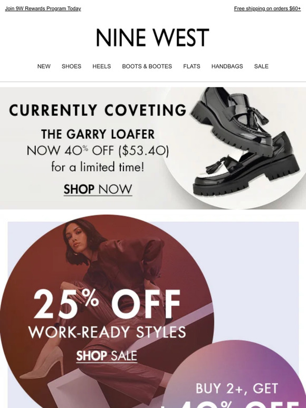This screenshot has width=306, height=408.
Task: Go to the SALE section
Action: click(x=261, y=66)
